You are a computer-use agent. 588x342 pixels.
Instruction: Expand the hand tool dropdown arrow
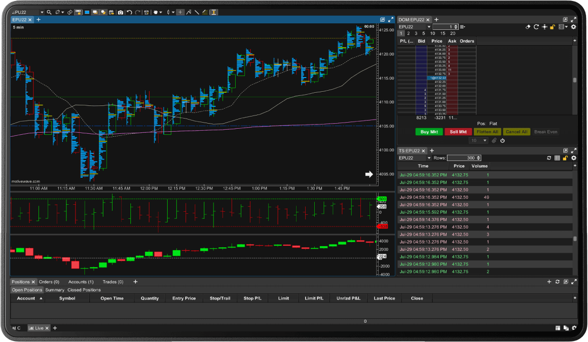point(161,12)
